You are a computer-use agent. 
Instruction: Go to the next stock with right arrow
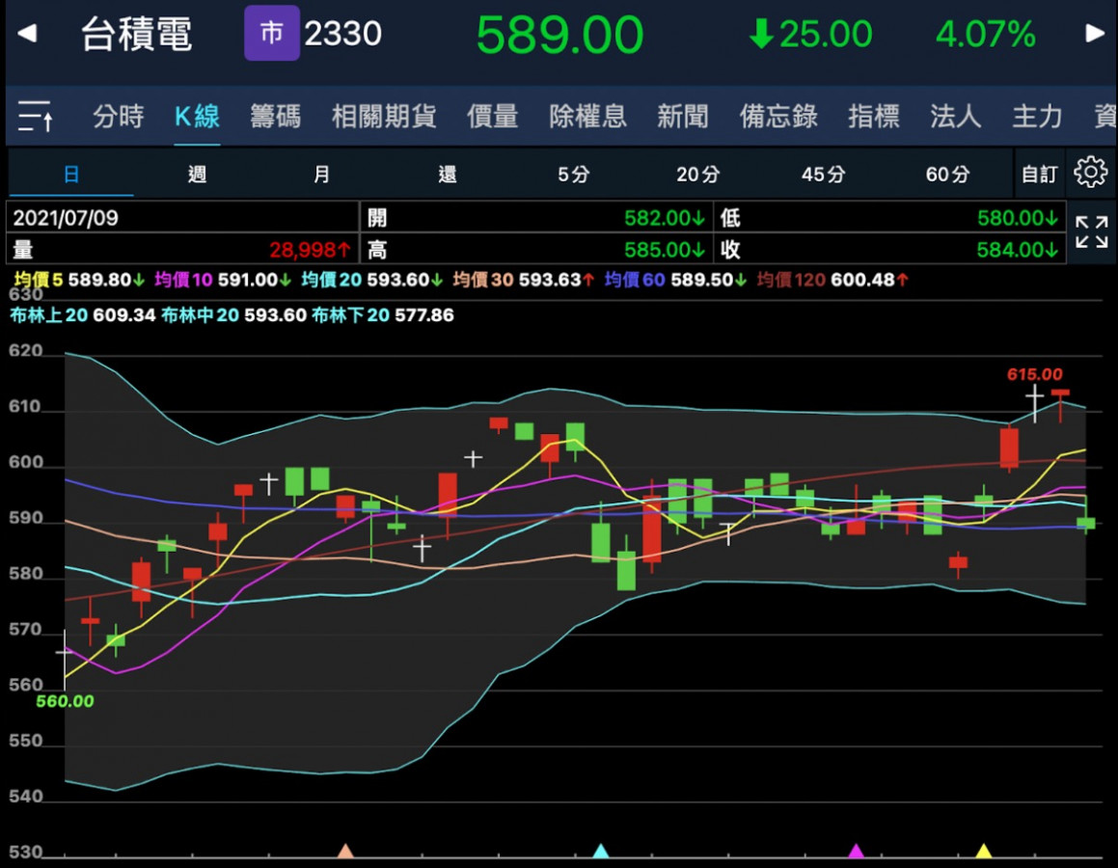(x=1095, y=34)
